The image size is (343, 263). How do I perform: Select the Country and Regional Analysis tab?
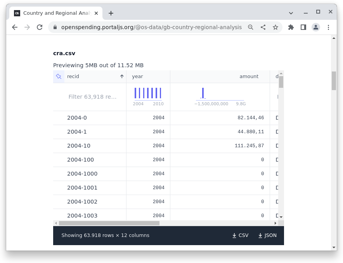(x=56, y=13)
